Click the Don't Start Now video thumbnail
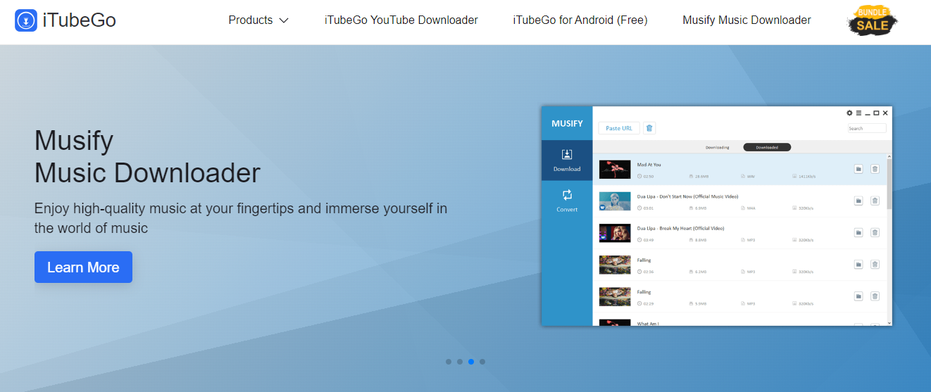The image size is (931, 392). coord(615,201)
